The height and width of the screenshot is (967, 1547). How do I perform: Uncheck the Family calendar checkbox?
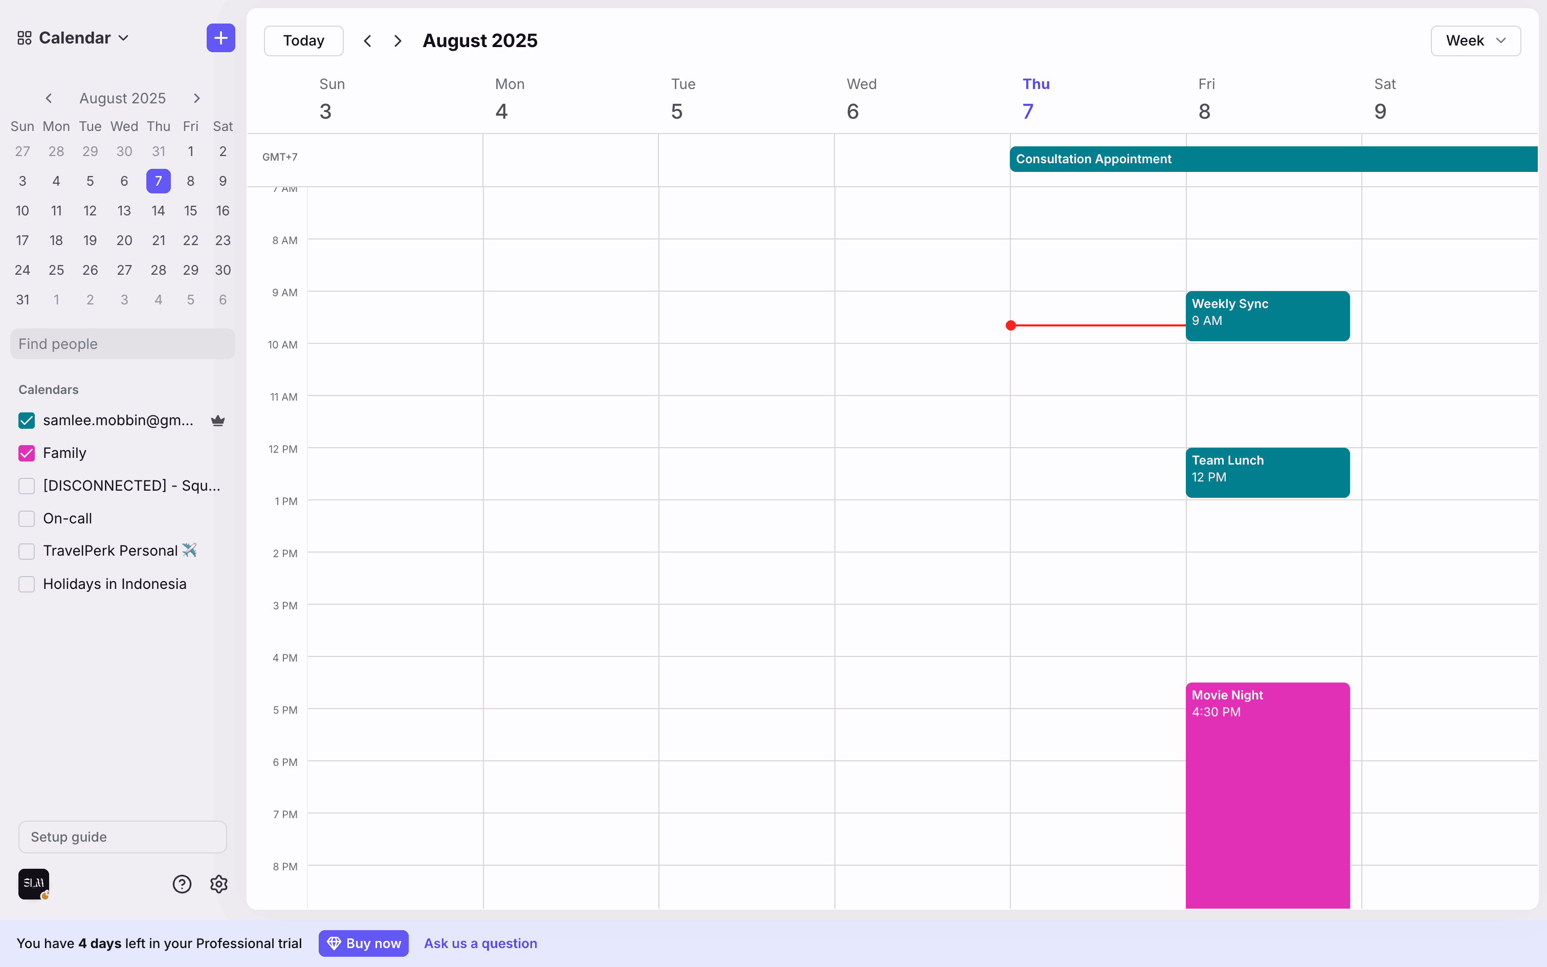pyautogui.click(x=27, y=453)
